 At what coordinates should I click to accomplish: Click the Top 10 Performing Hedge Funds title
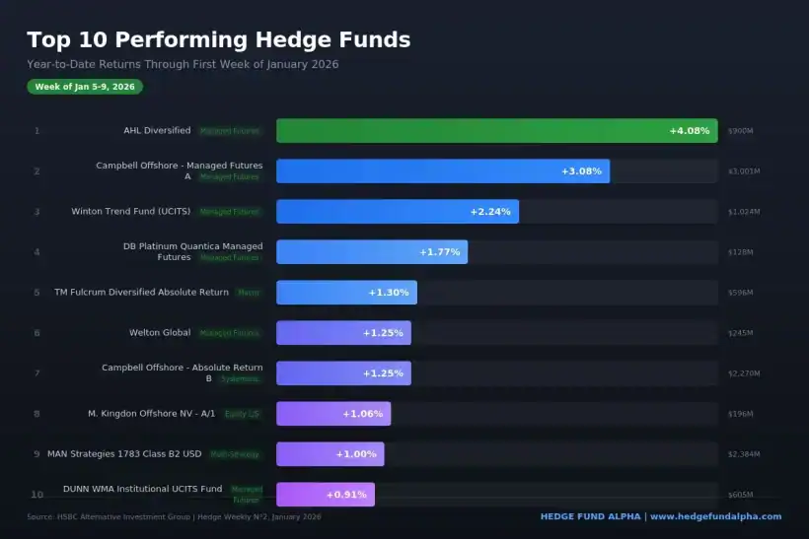pos(218,40)
